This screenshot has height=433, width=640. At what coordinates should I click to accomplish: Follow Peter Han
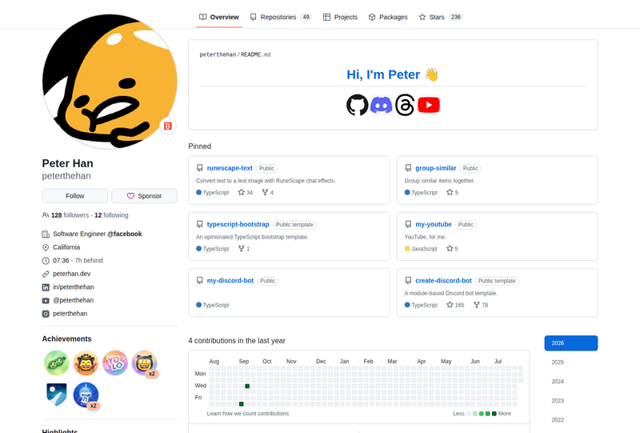pos(74,196)
